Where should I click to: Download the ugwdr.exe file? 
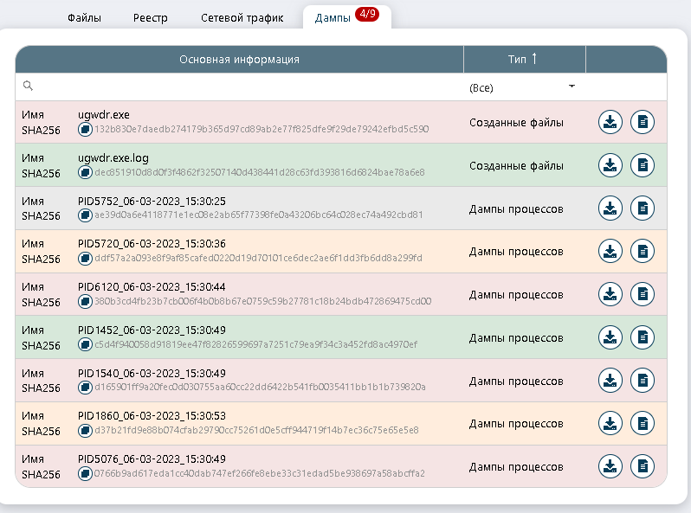point(610,123)
